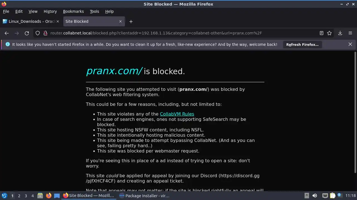The image size is (357, 200).
Task: Open the volume control in the tray
Action: (315, 196)
